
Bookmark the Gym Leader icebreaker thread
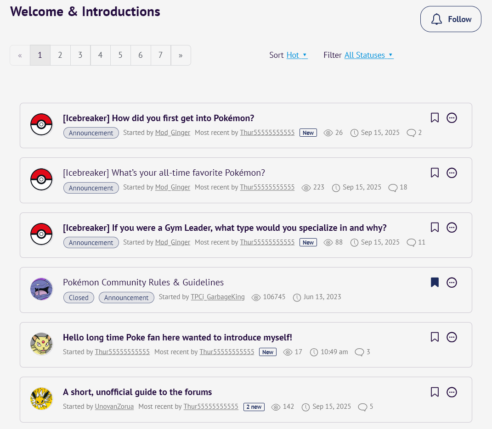[435, 228]
